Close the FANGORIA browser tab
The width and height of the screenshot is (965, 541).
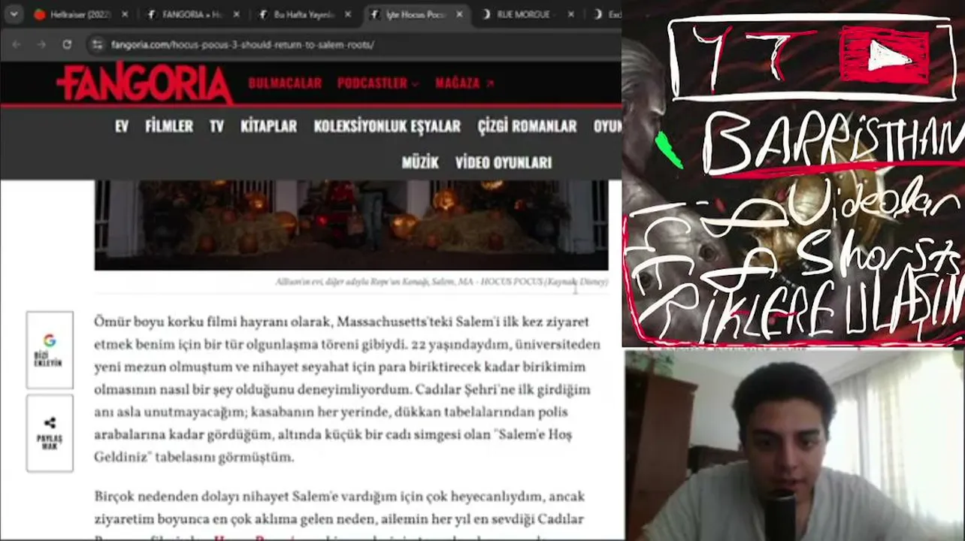(236, 14)
